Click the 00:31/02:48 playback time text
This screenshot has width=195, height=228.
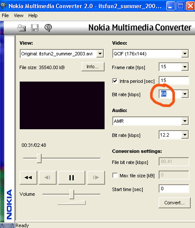pyautogui.click(x=34, y=145)
